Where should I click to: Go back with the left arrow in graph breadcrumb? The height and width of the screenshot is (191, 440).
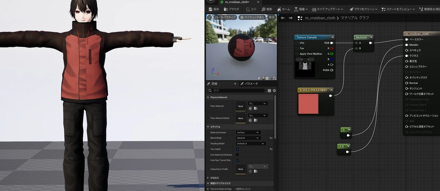[282, 18]
